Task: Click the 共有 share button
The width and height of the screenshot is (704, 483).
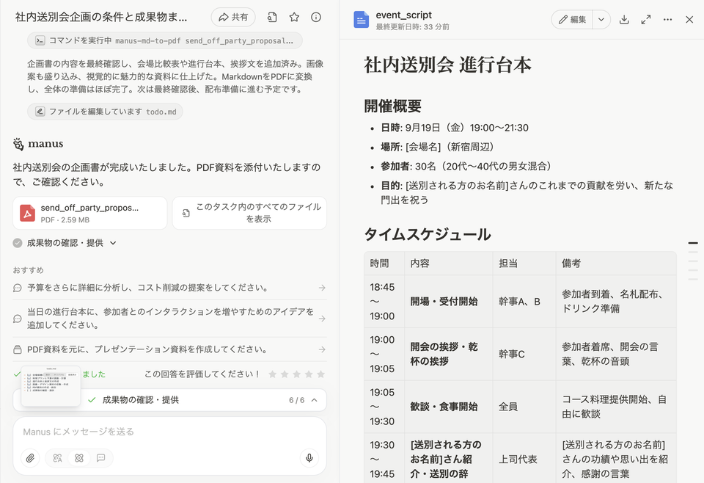Action: (233, 17)
